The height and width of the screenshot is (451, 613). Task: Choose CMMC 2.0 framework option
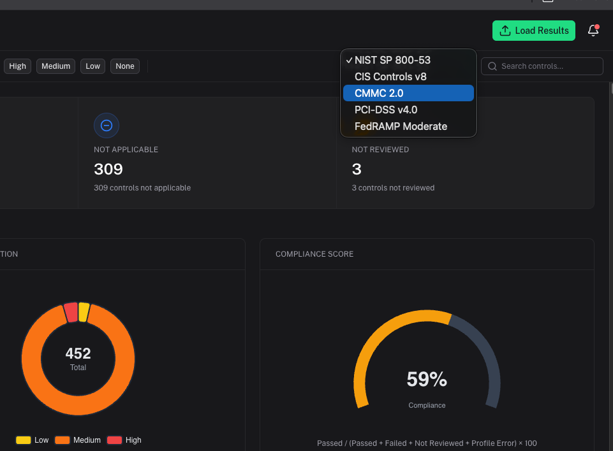pos(379,93)
